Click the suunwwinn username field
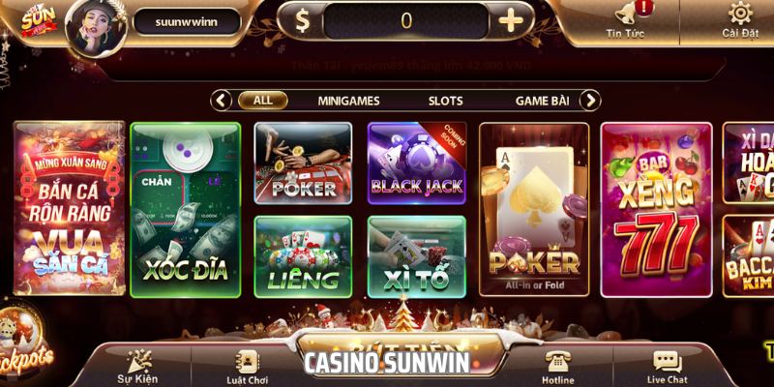The height and width of the screenshot is (387, 774). [x=187, y=22]
